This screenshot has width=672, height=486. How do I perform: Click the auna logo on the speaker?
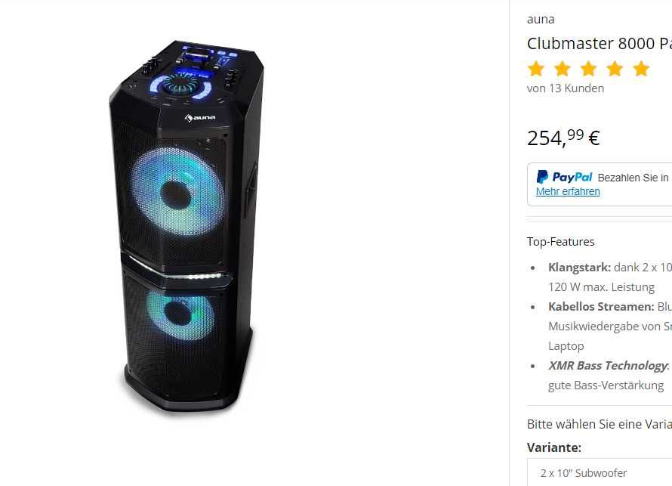coord(200,118)
